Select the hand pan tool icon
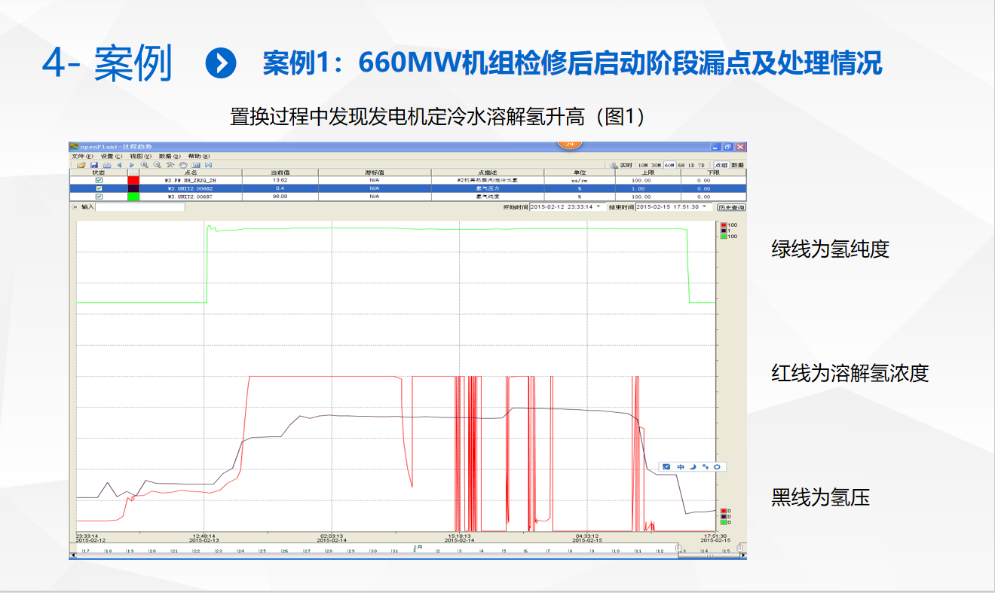995x593 pixels. tap(183, 165)
